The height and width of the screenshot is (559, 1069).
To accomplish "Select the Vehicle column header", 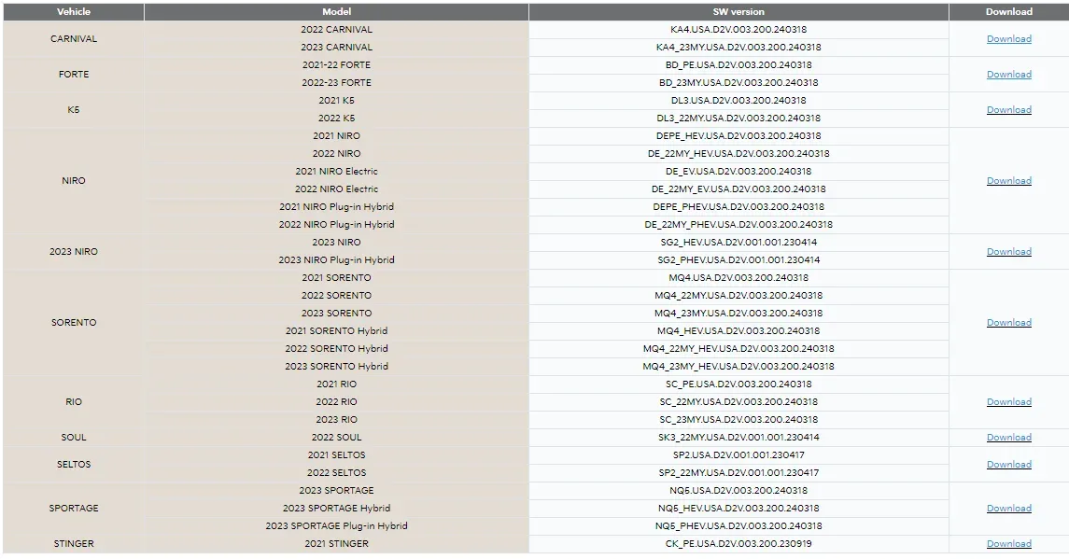I will coord(74,11).
